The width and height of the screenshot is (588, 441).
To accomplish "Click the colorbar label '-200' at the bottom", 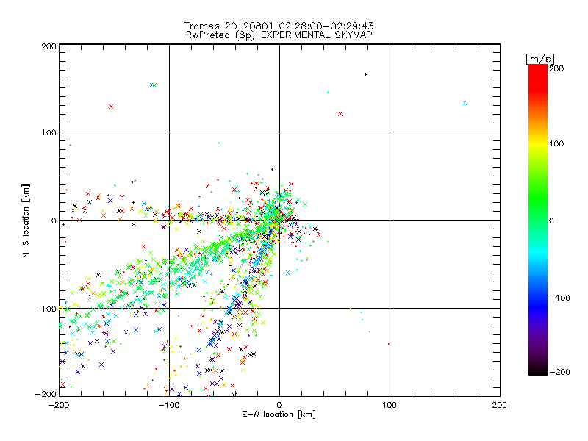I will point(559,372).
